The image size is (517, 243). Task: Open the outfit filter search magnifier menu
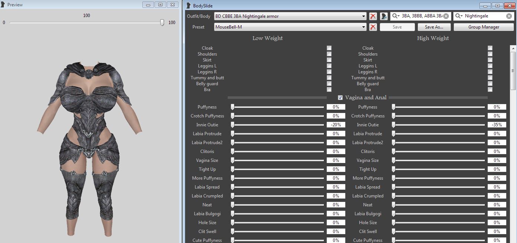[459, 16]
